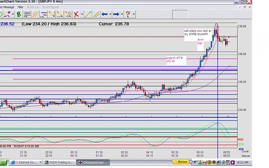Click the green dollar sign icon
The image size is (269, 168).
[x=19, y=14]
